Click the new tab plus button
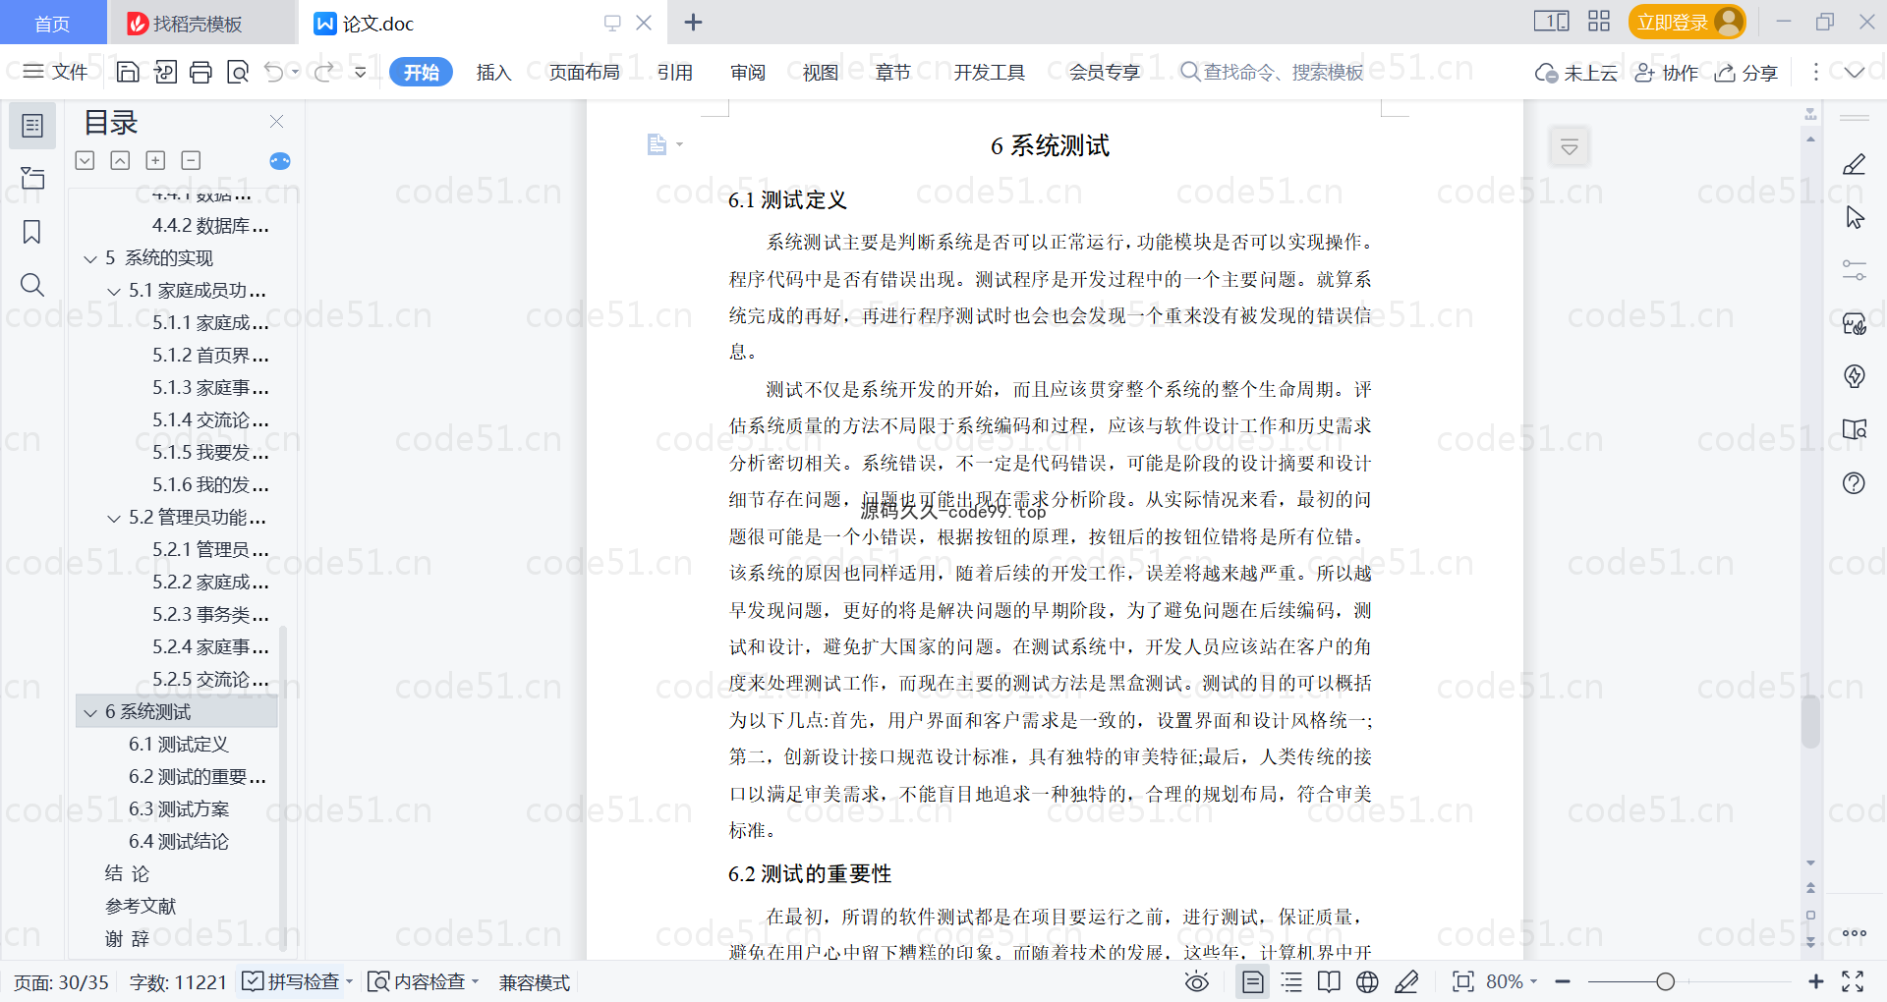Image resolution: width=1887 pixels, height=1002 pixels. [693, 22]
